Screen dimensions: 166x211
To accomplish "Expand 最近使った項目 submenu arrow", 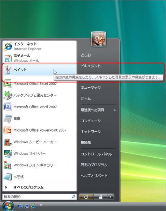I will click(115, 110).
